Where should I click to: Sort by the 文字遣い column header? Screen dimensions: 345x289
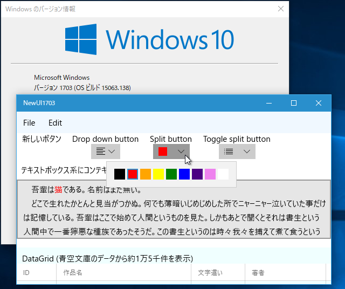[x=218, y=273]
